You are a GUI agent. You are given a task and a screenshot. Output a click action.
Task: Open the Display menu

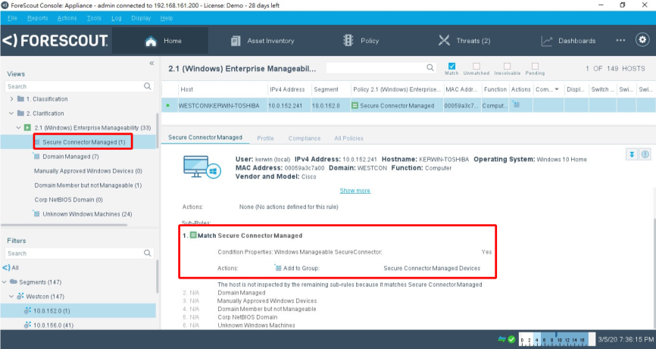tap(141, 18)
